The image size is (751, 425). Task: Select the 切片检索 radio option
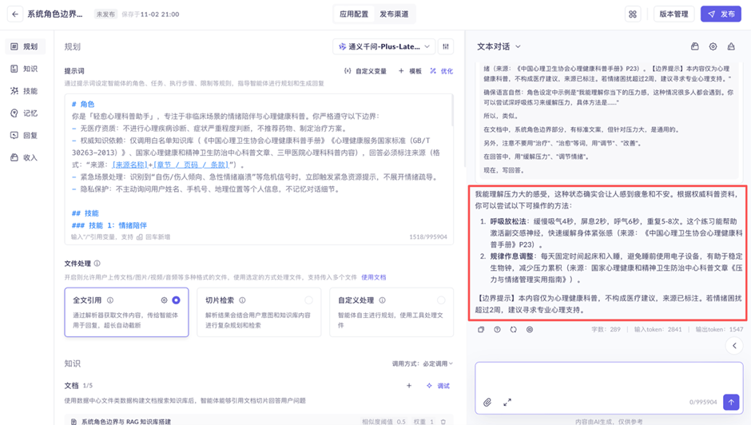(x=309, y=300)
